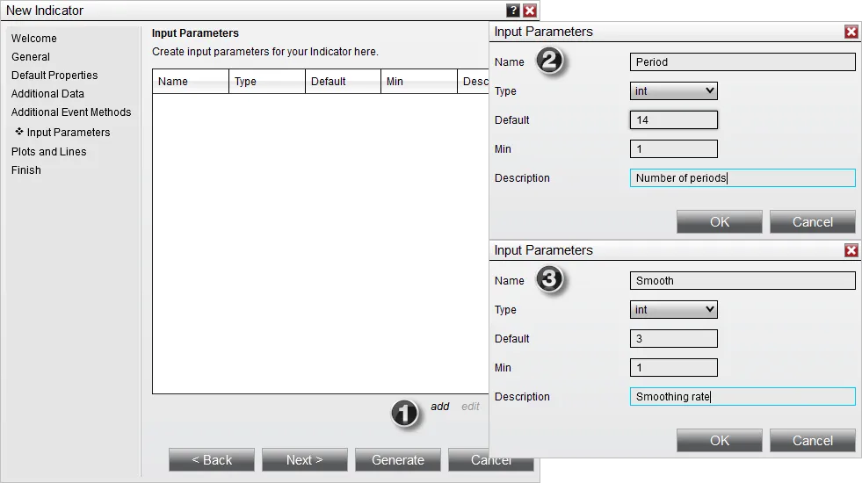This screenshot has height=483, width=862.
Task: Open Type dropdown in Period dialog
Action: tap(673, 91)
